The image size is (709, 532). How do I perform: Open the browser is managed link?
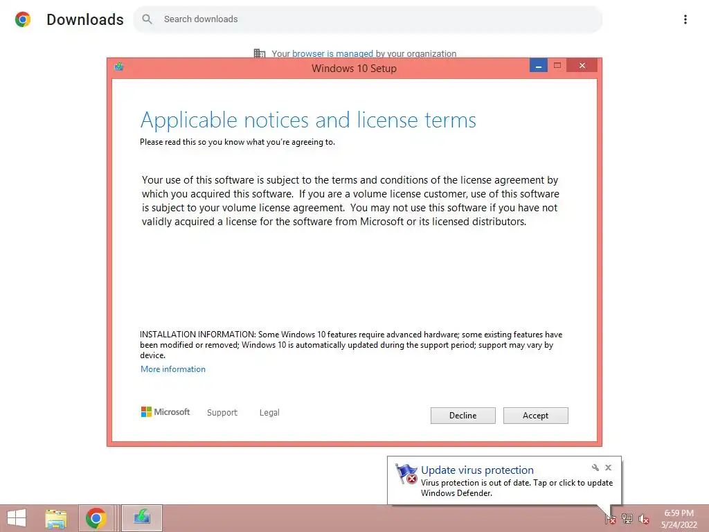point(332,53)
